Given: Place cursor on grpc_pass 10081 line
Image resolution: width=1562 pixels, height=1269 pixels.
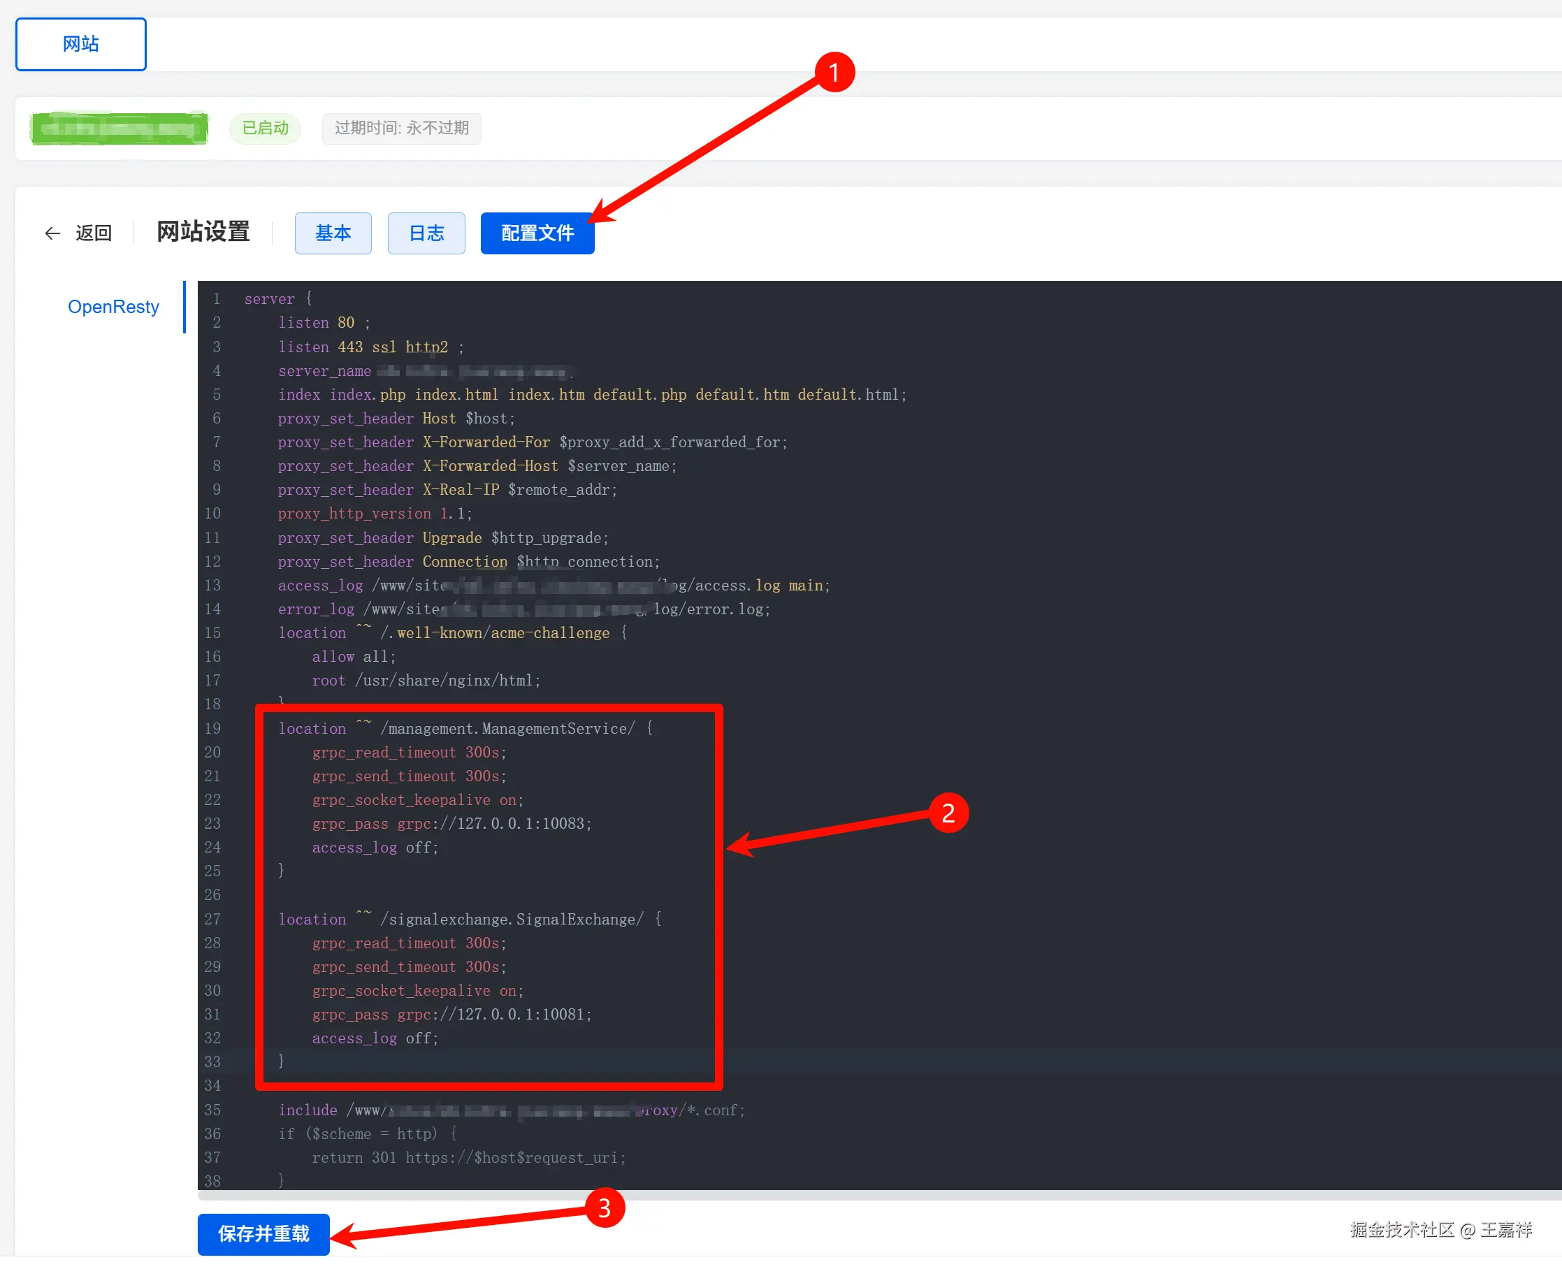Looking at the screenshot, I should point(451,1015).
